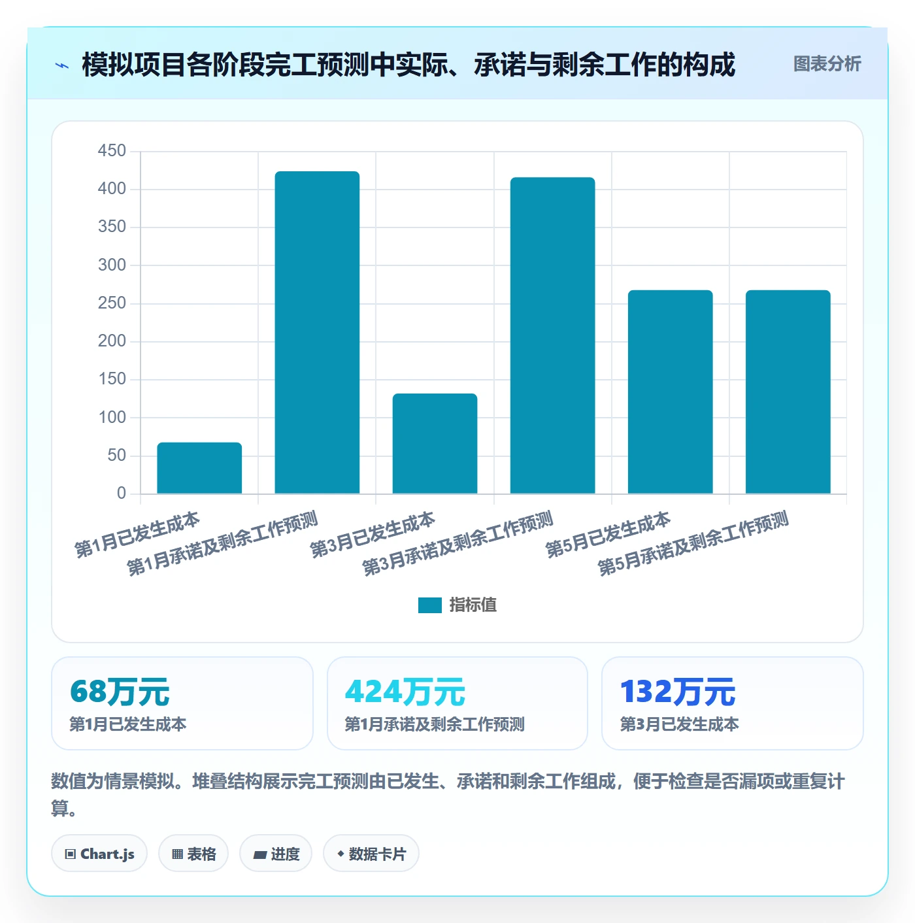915x923 pixels.
Task: Click the 第1月已发生成本 bar in chart
Action: point(199,468)
